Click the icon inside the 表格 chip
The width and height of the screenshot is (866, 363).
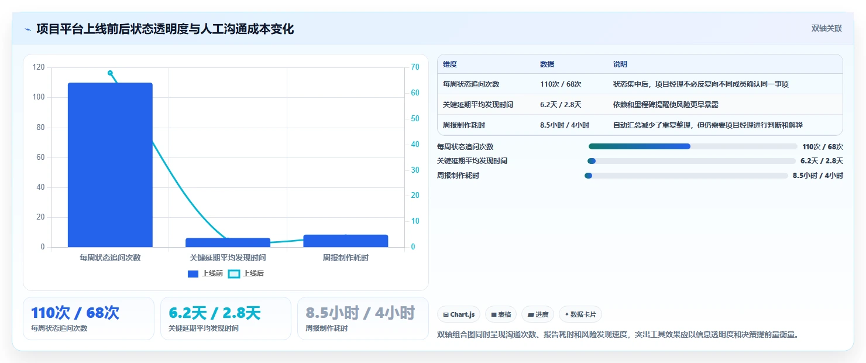coord(494,315)
